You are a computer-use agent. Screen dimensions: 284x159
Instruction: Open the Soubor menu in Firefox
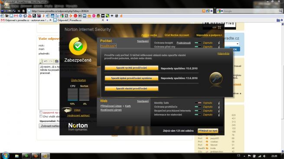(5, 6)
